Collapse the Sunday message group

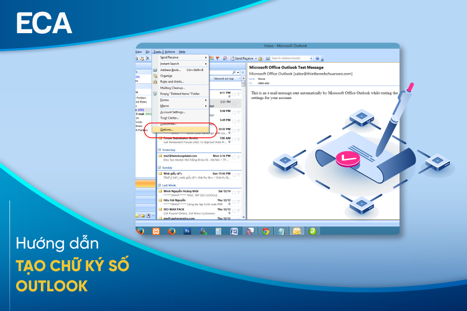(x=159, y=167)
